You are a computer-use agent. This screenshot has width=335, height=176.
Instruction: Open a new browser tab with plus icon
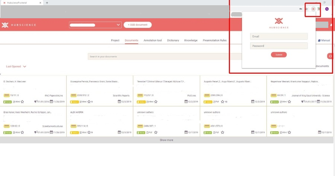[47, 3]
